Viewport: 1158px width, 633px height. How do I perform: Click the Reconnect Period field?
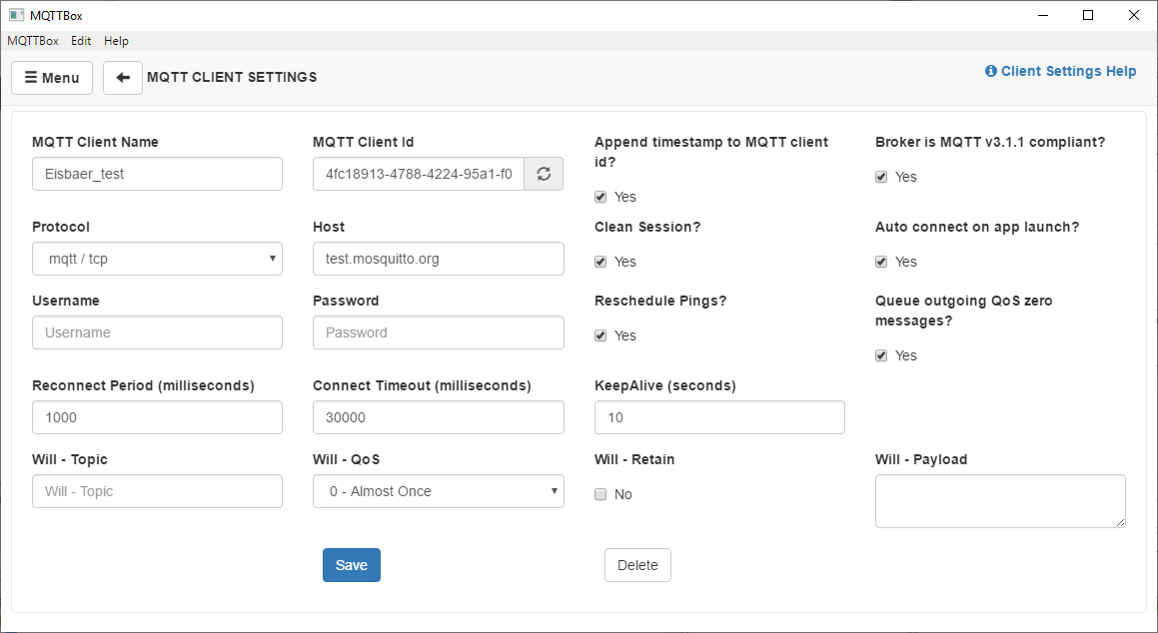click(x=157, y=417)
